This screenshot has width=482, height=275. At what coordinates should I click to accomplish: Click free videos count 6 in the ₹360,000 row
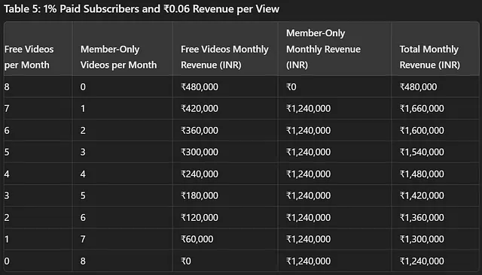[7, 130]
